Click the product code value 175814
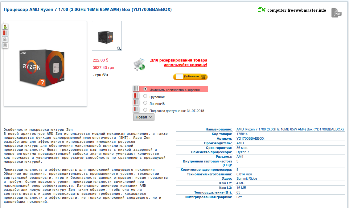This screenshot has height=208, width=349. coord(242,134)
